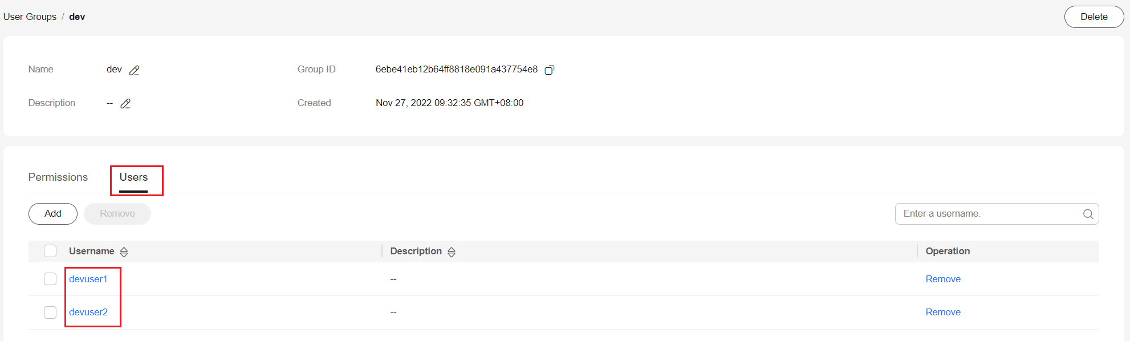Go back to User Groups breadcrumb
Image resolution: width=1130 pixels, height=341 pixels.
30,17
